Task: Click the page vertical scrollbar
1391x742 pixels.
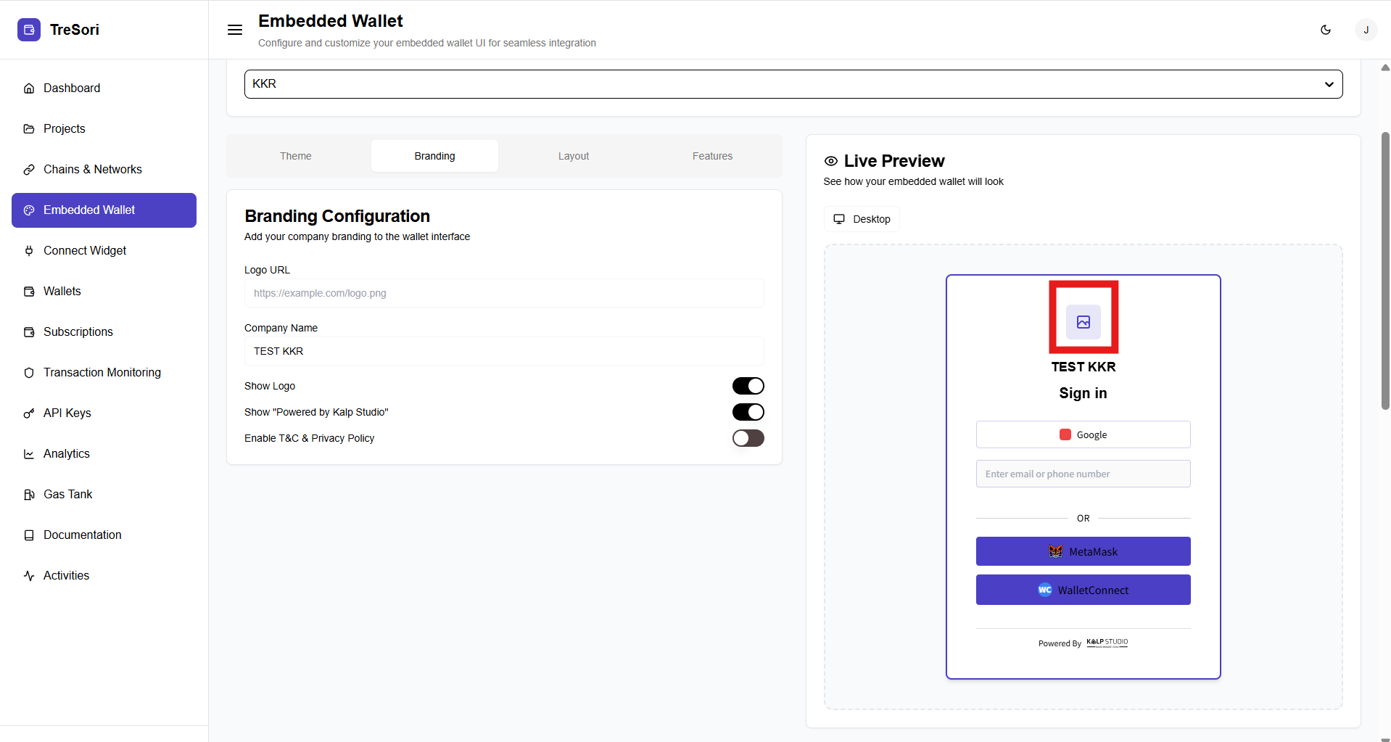Action: tap(1385, 271)
